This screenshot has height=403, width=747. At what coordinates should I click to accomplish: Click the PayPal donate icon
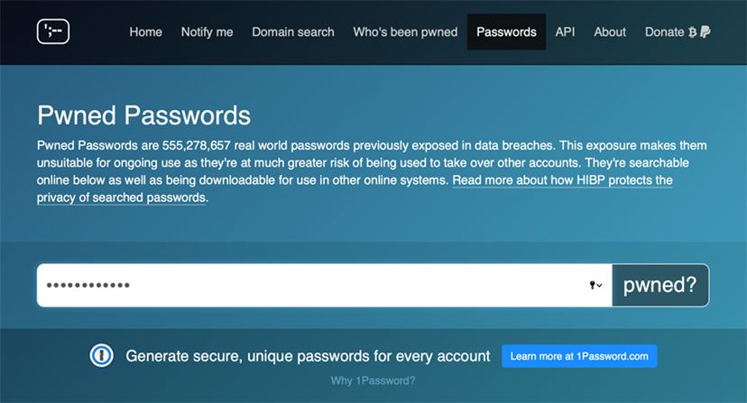[705, 32]
